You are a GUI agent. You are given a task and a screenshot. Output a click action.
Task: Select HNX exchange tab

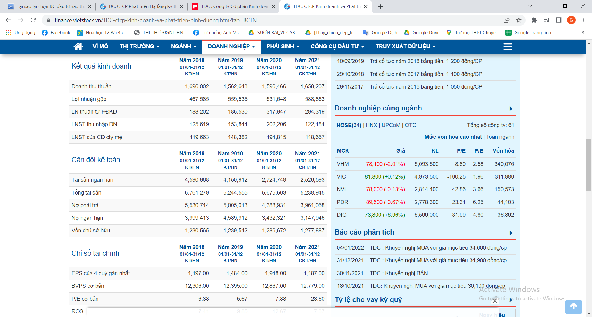371,125
